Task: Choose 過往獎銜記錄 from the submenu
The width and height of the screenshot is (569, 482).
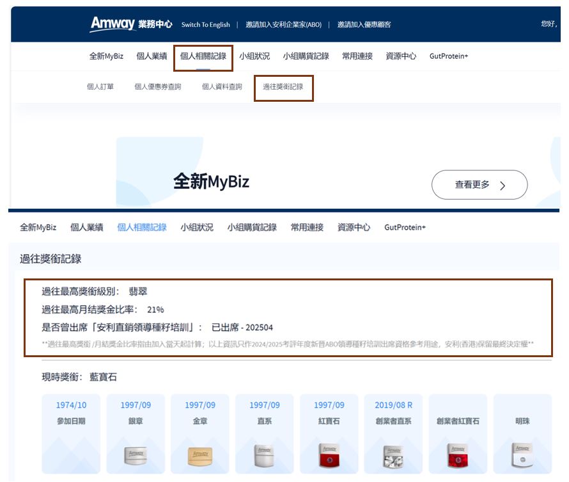Action: pos(283,87)
